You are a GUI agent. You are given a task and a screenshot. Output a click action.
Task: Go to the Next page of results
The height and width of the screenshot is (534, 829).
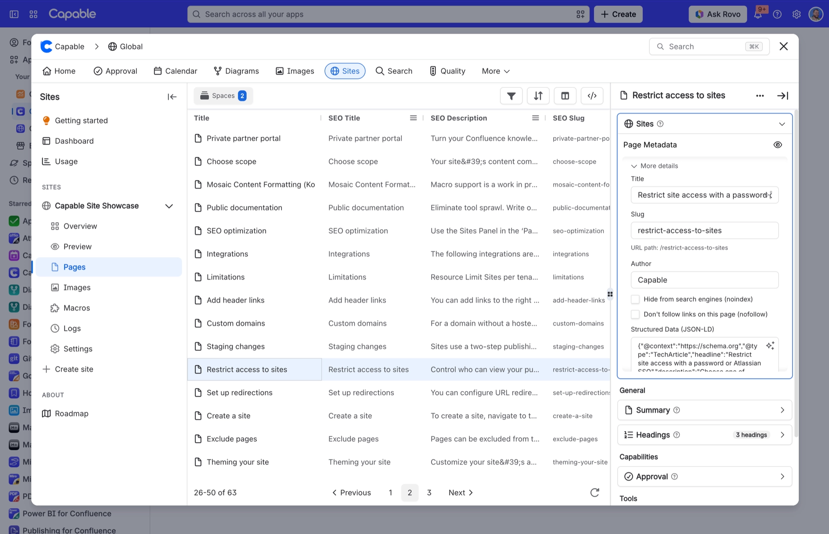[461, 493]
